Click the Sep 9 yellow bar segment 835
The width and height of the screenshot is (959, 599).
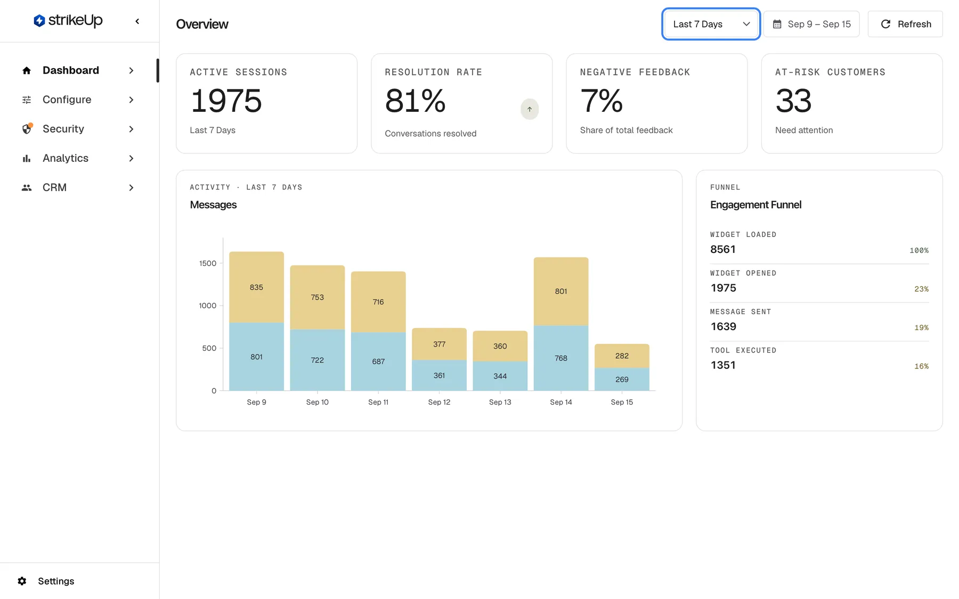[x=256, y=287]
